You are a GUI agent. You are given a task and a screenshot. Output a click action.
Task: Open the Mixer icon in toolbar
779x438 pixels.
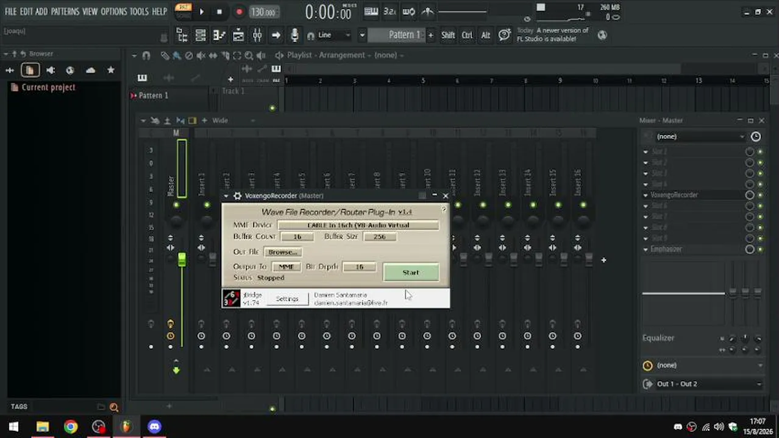257,35
